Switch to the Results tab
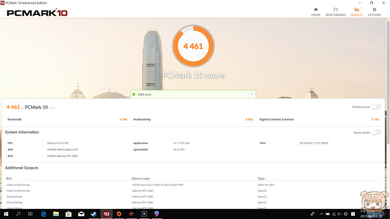 click(357, 12)
